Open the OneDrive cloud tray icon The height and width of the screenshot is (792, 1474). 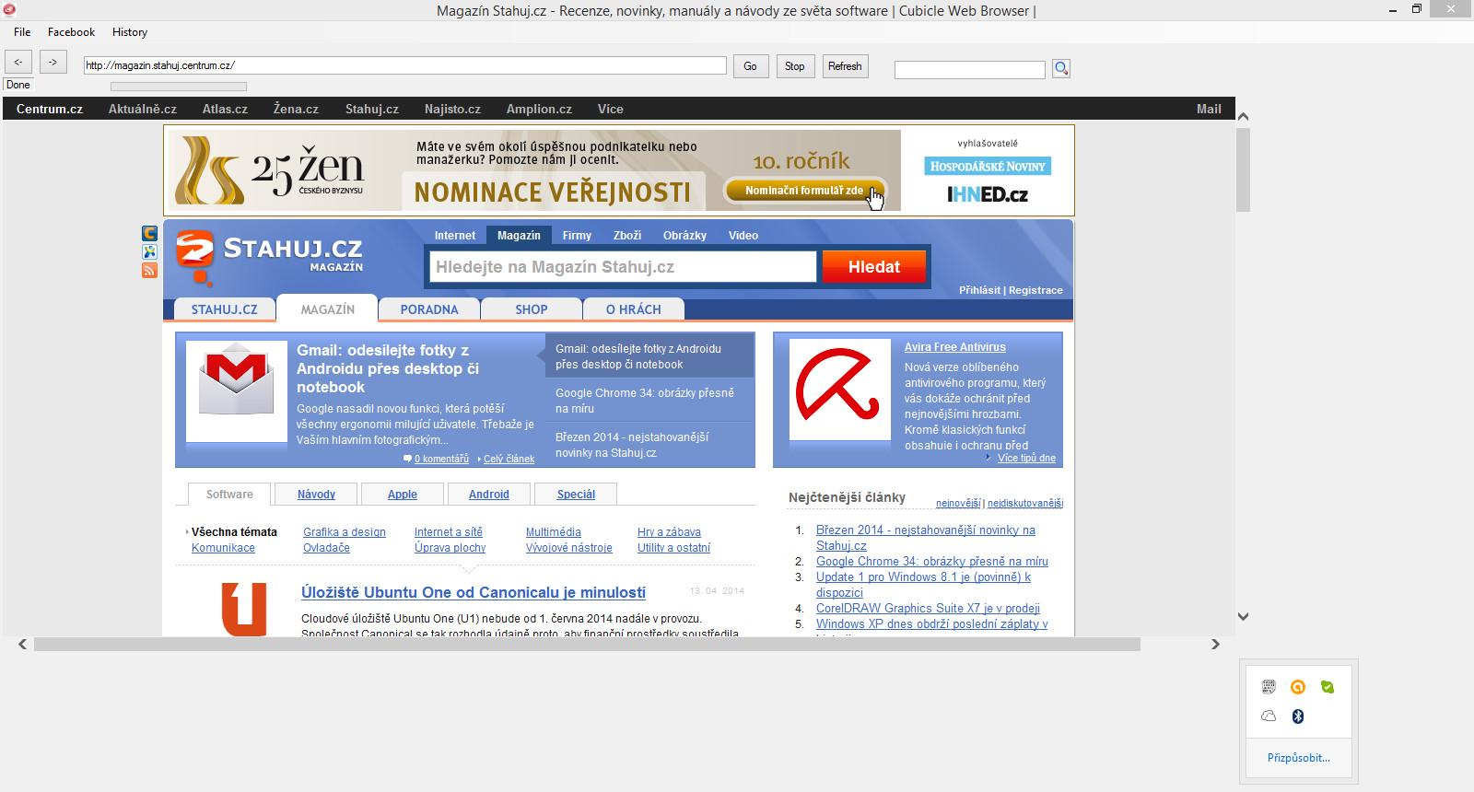pos(1269,716)
